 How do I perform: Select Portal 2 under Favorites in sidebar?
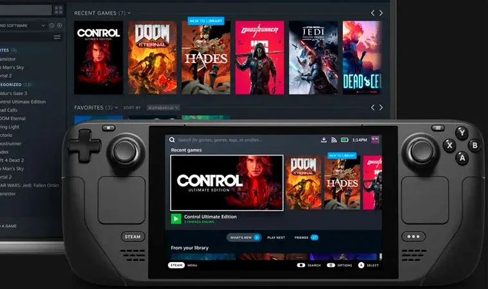[6, 76]
